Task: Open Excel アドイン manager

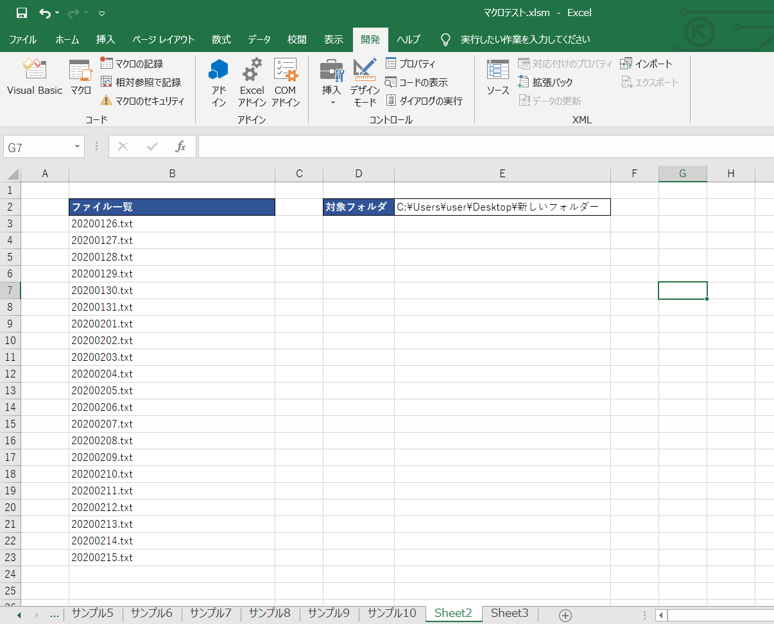Action: [x=252, y=82]
